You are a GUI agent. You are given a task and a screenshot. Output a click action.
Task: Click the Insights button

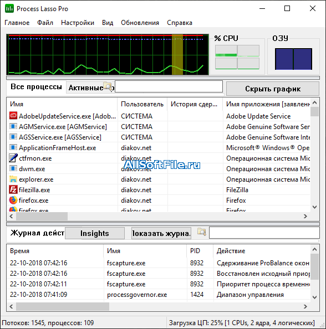[94, 233]
